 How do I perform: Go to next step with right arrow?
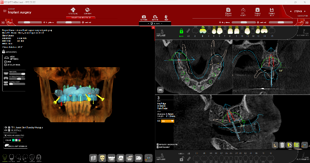pyautogui.click(x=305, y=11)
